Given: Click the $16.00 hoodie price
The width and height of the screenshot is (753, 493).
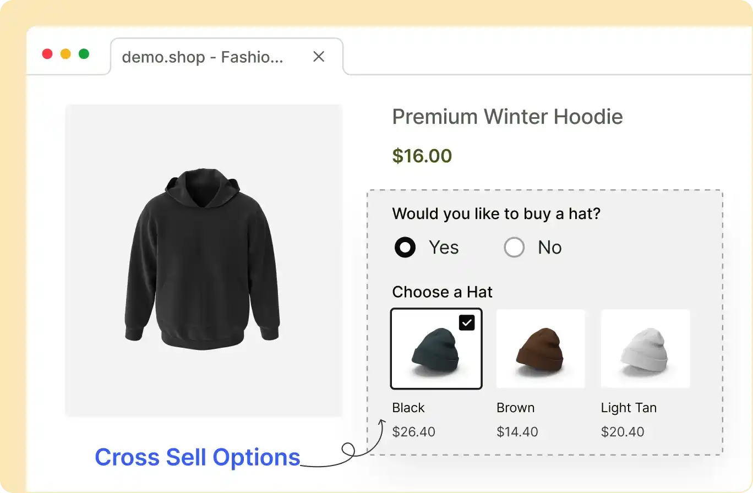Looking at the screenshot, I should pyautogui.click(x=422, y=156).
